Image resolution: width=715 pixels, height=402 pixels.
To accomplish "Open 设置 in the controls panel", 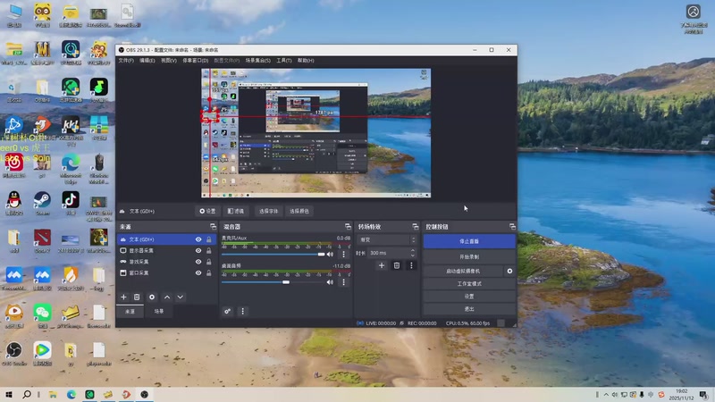I will pos(469,297).
